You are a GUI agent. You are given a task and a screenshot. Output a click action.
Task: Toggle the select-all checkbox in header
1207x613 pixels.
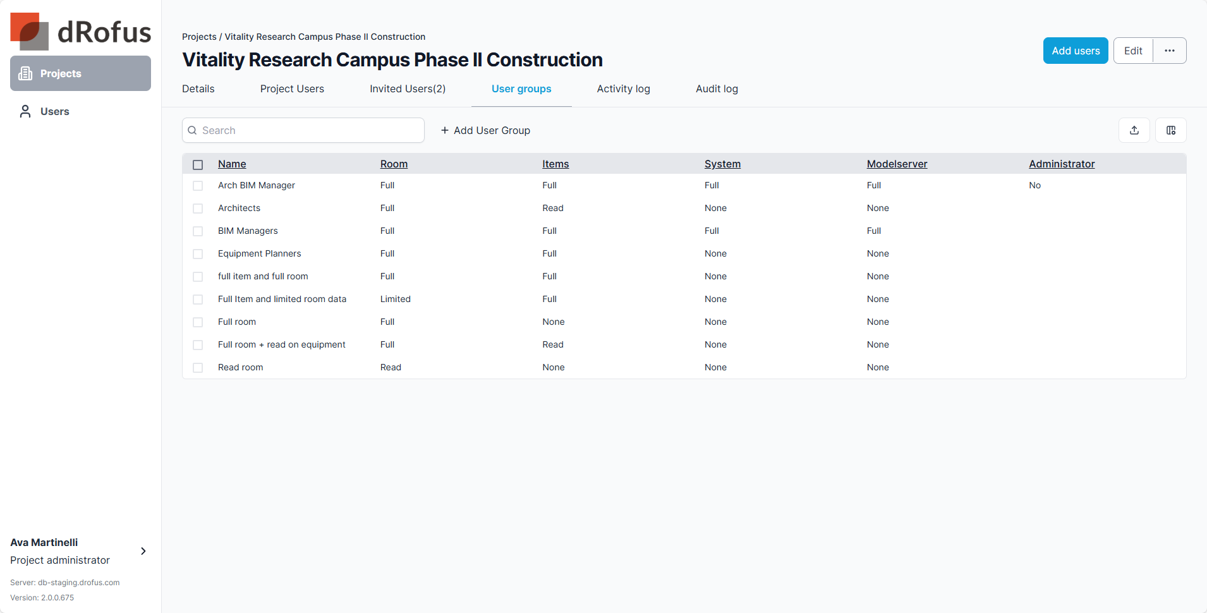point(198,164)
